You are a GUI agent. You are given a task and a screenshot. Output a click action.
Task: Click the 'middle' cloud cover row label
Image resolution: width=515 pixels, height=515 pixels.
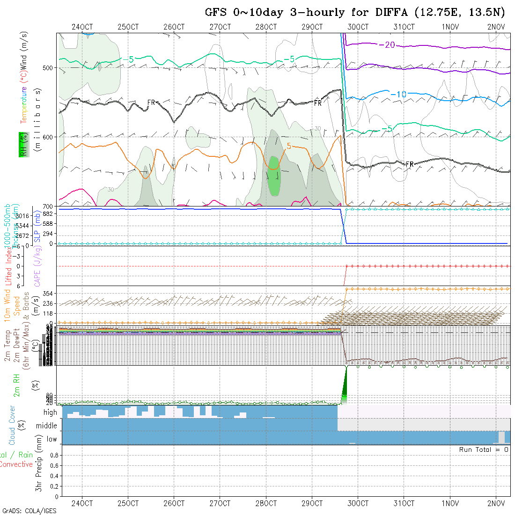[47, 426]
